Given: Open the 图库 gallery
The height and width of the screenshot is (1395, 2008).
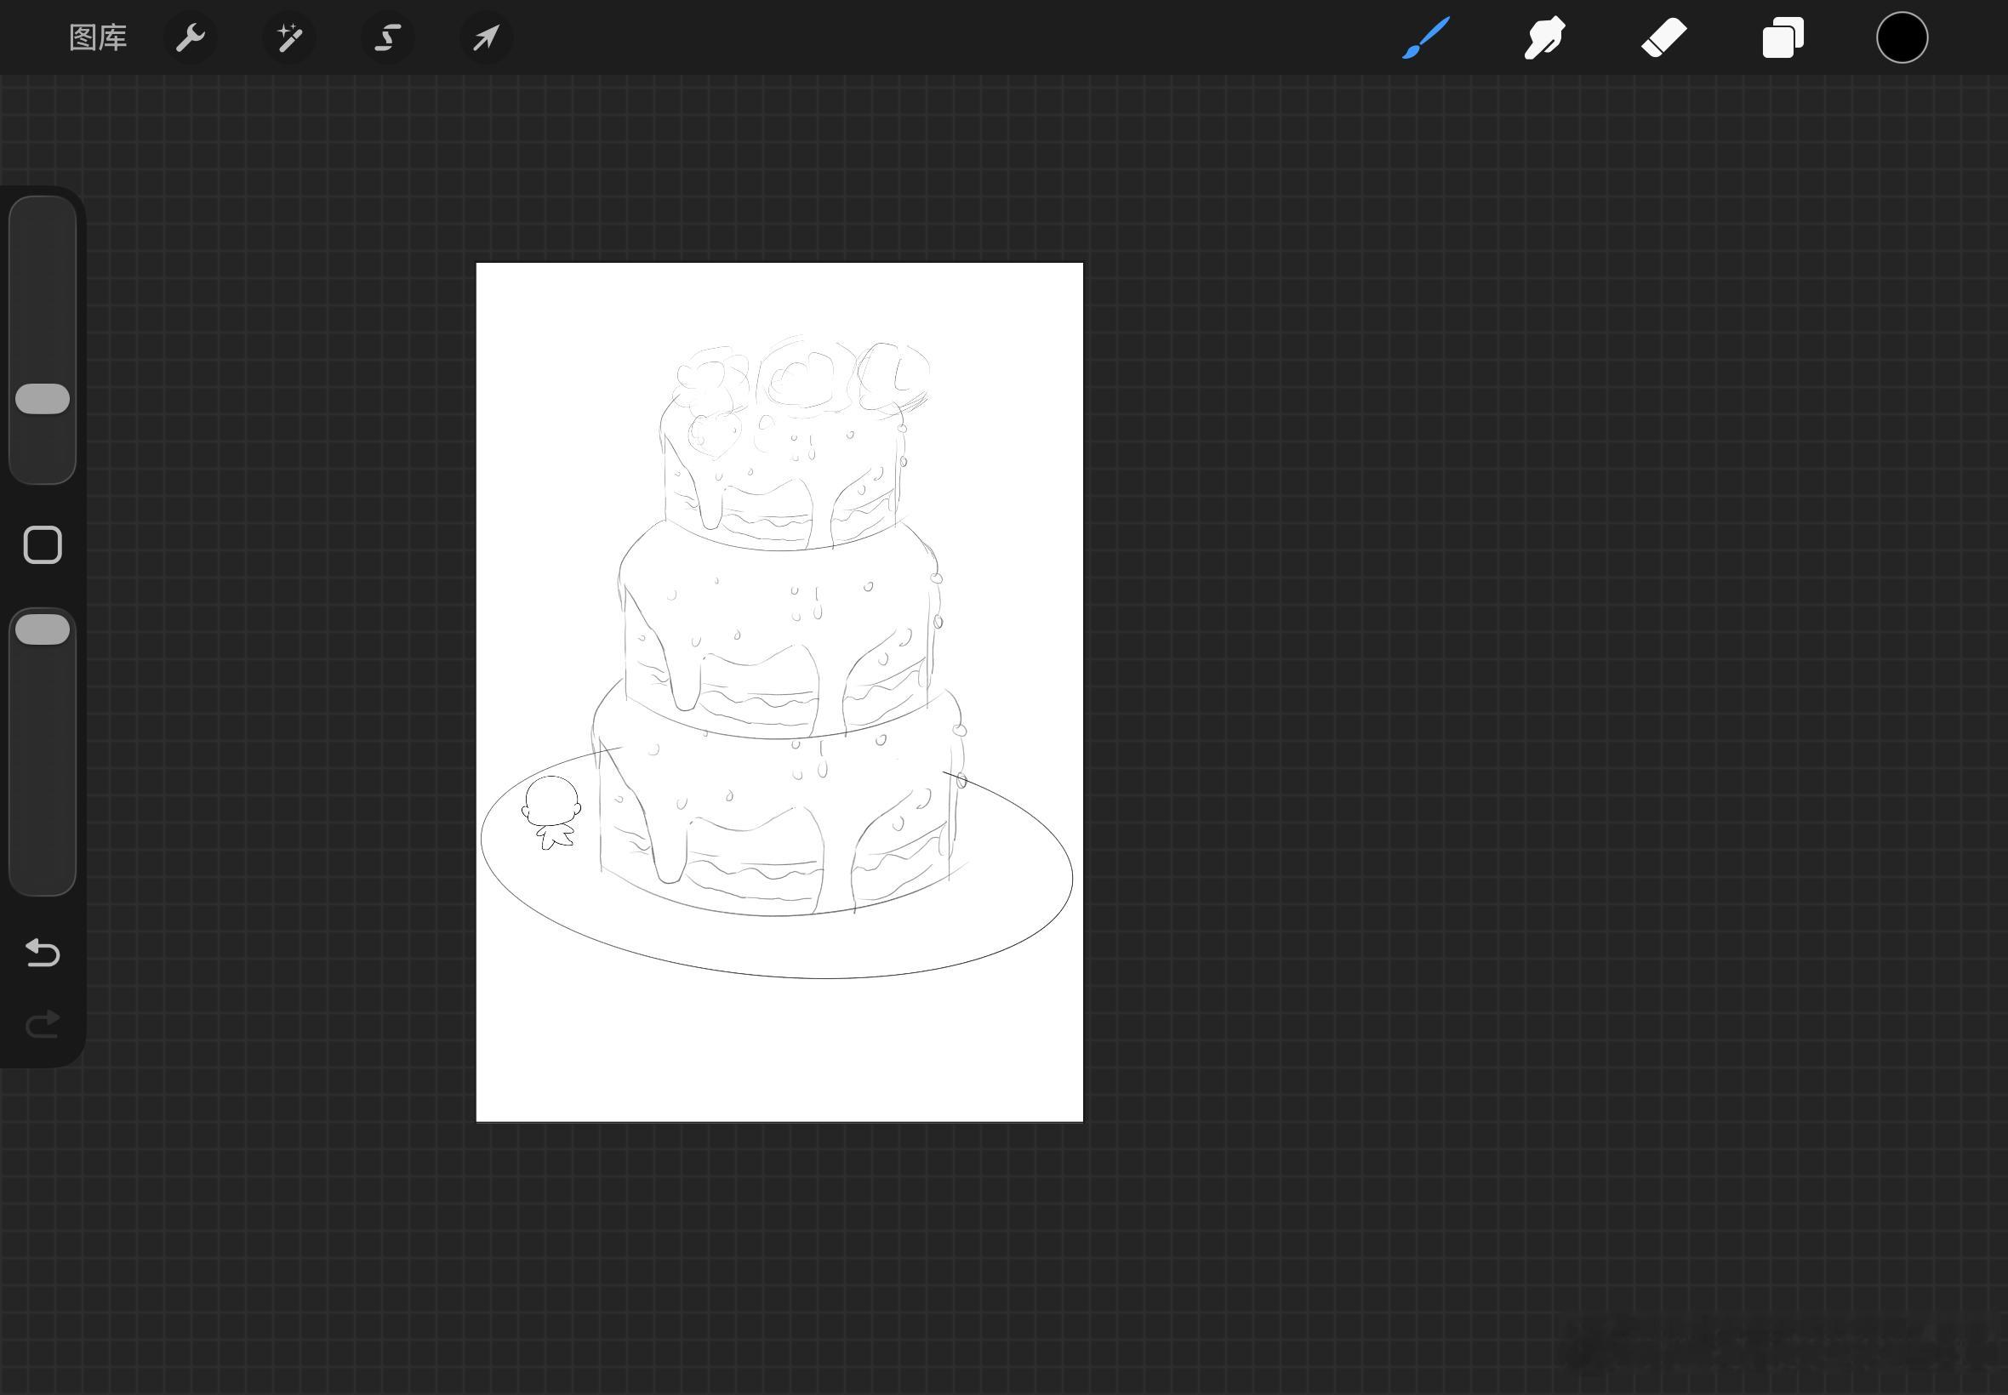Looking at the screenshot, I should (x=98, y=37).
